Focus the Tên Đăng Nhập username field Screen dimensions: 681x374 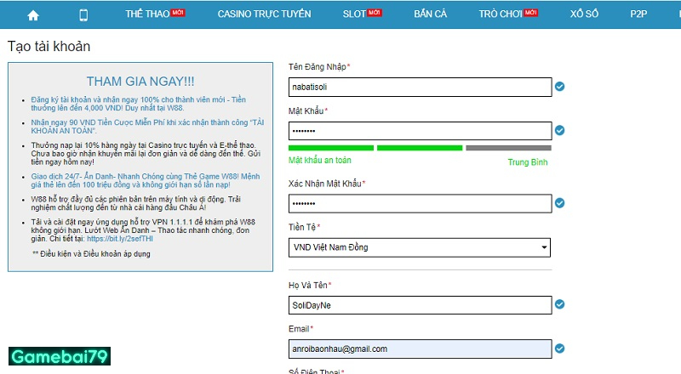click(420, 86)
